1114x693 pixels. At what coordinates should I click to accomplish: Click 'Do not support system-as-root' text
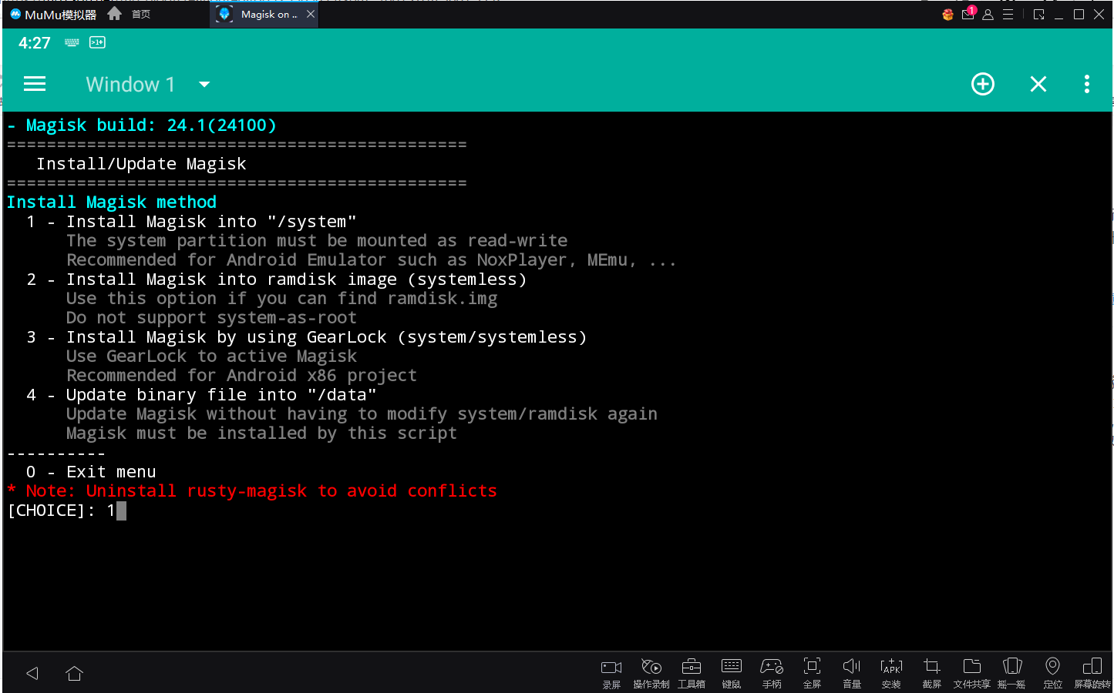click(x=211, y=318)
